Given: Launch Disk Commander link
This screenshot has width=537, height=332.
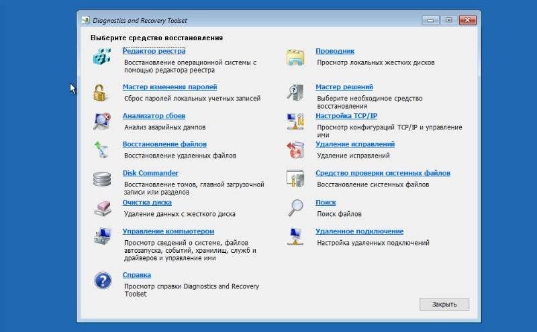Looking at the screenshot, I should pos(150,173).
